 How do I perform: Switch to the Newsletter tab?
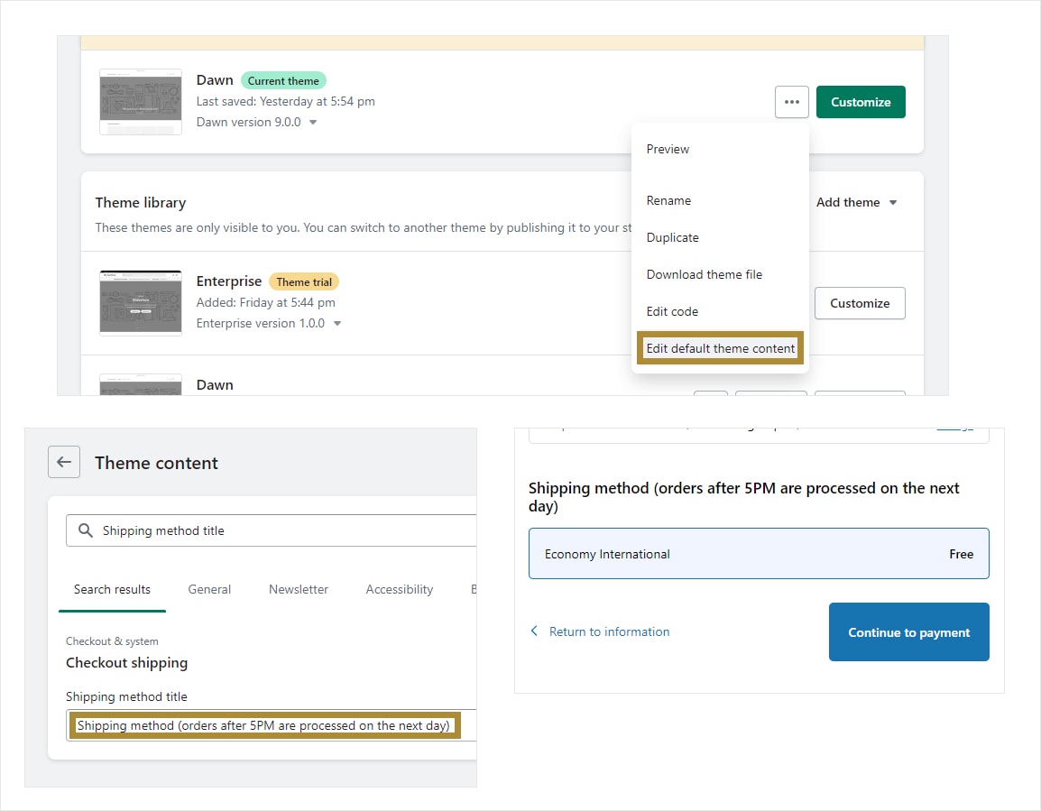299,589
